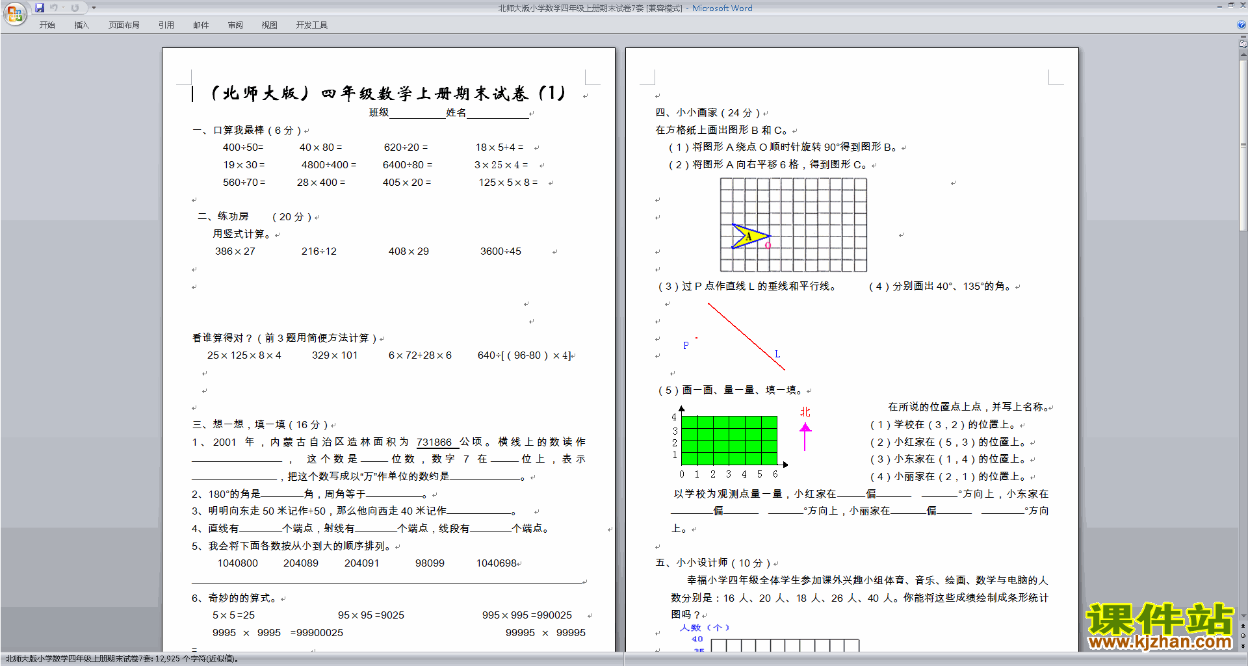Go to the previous page with double-up arrow
This screenshot has height=666, width=1248.
1243,626
